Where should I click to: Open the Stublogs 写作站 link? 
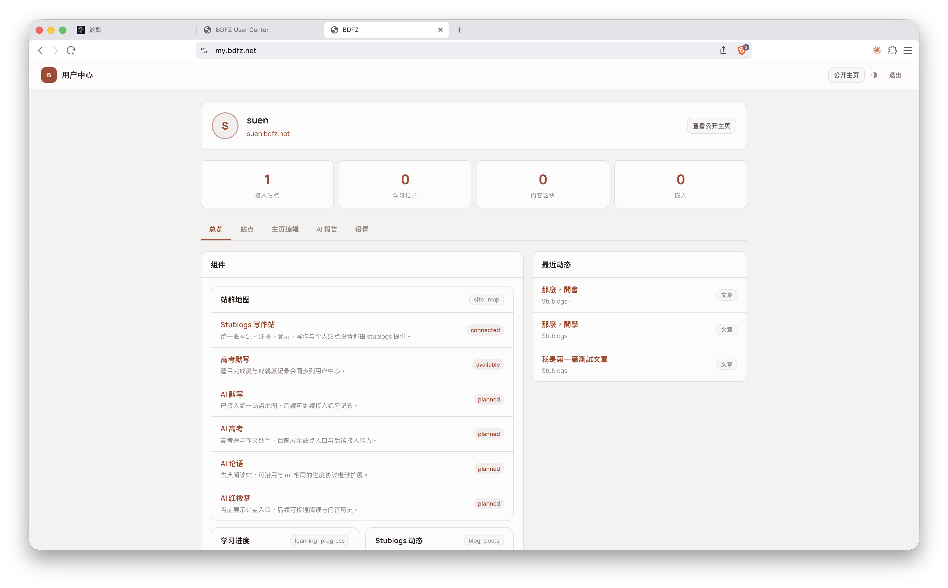click(x=247, y=325)
